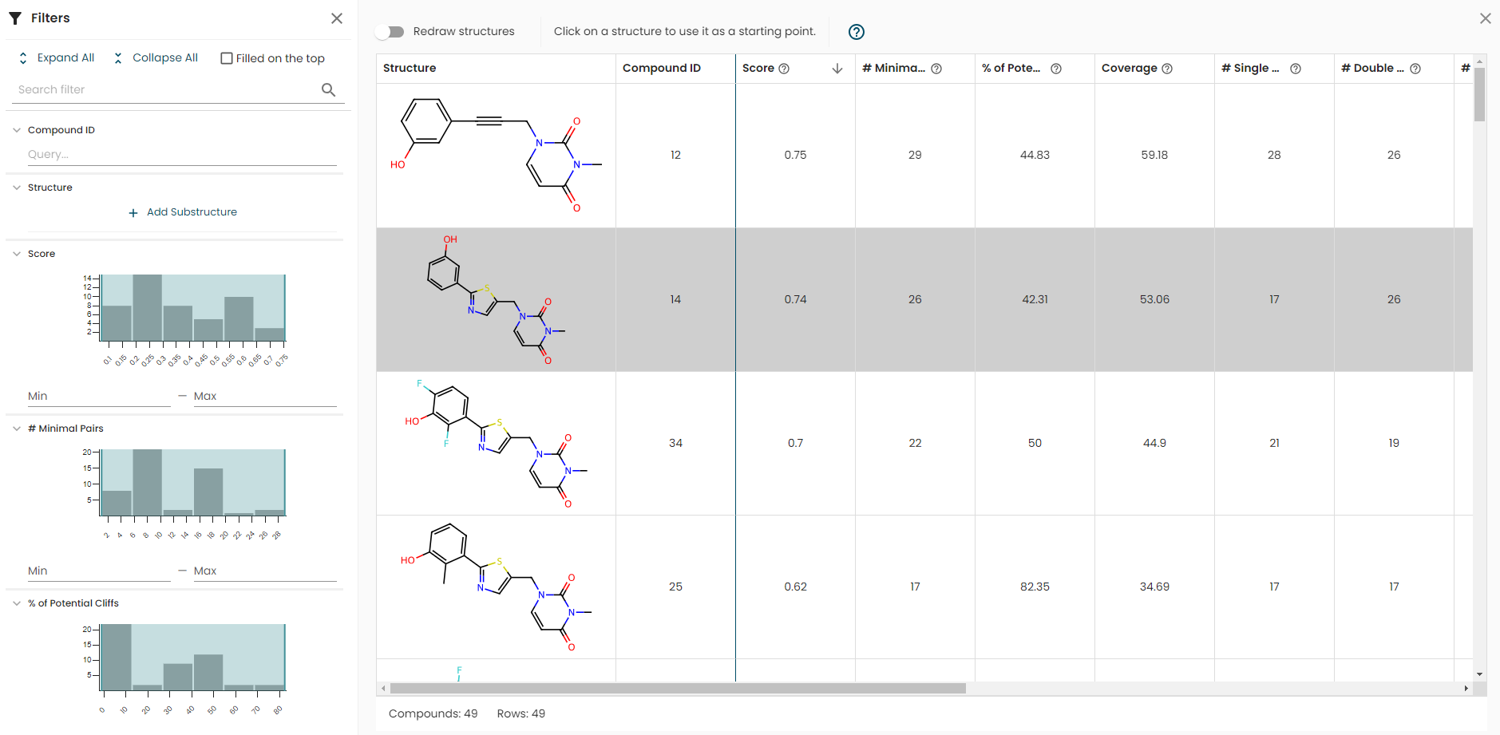Viewport: 1500px width, 735px height.
Task: Click the # Minimal Pairs Max input field
Action: click(265, 571)
